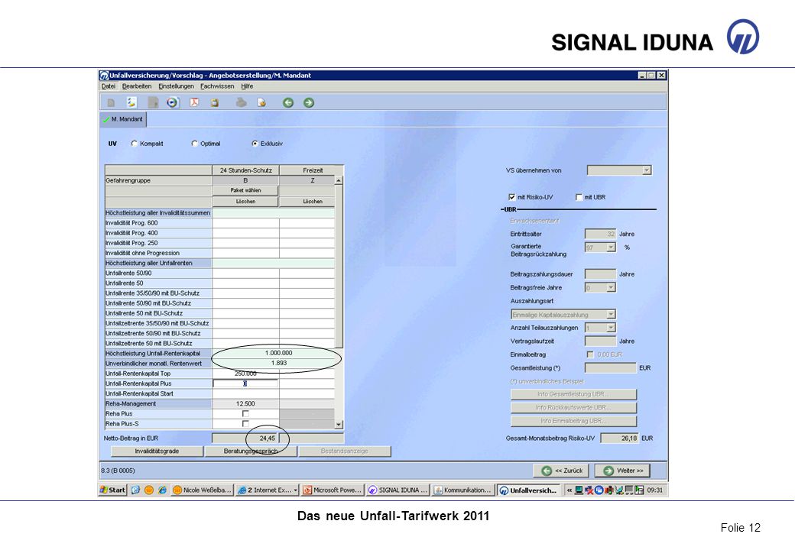
Task: Click the document with orange badge icon
Action: (261, 103)
